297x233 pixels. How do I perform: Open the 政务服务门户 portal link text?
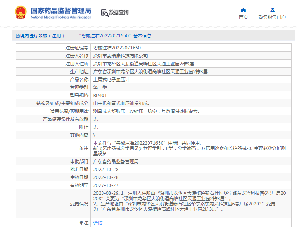point(272,17)
